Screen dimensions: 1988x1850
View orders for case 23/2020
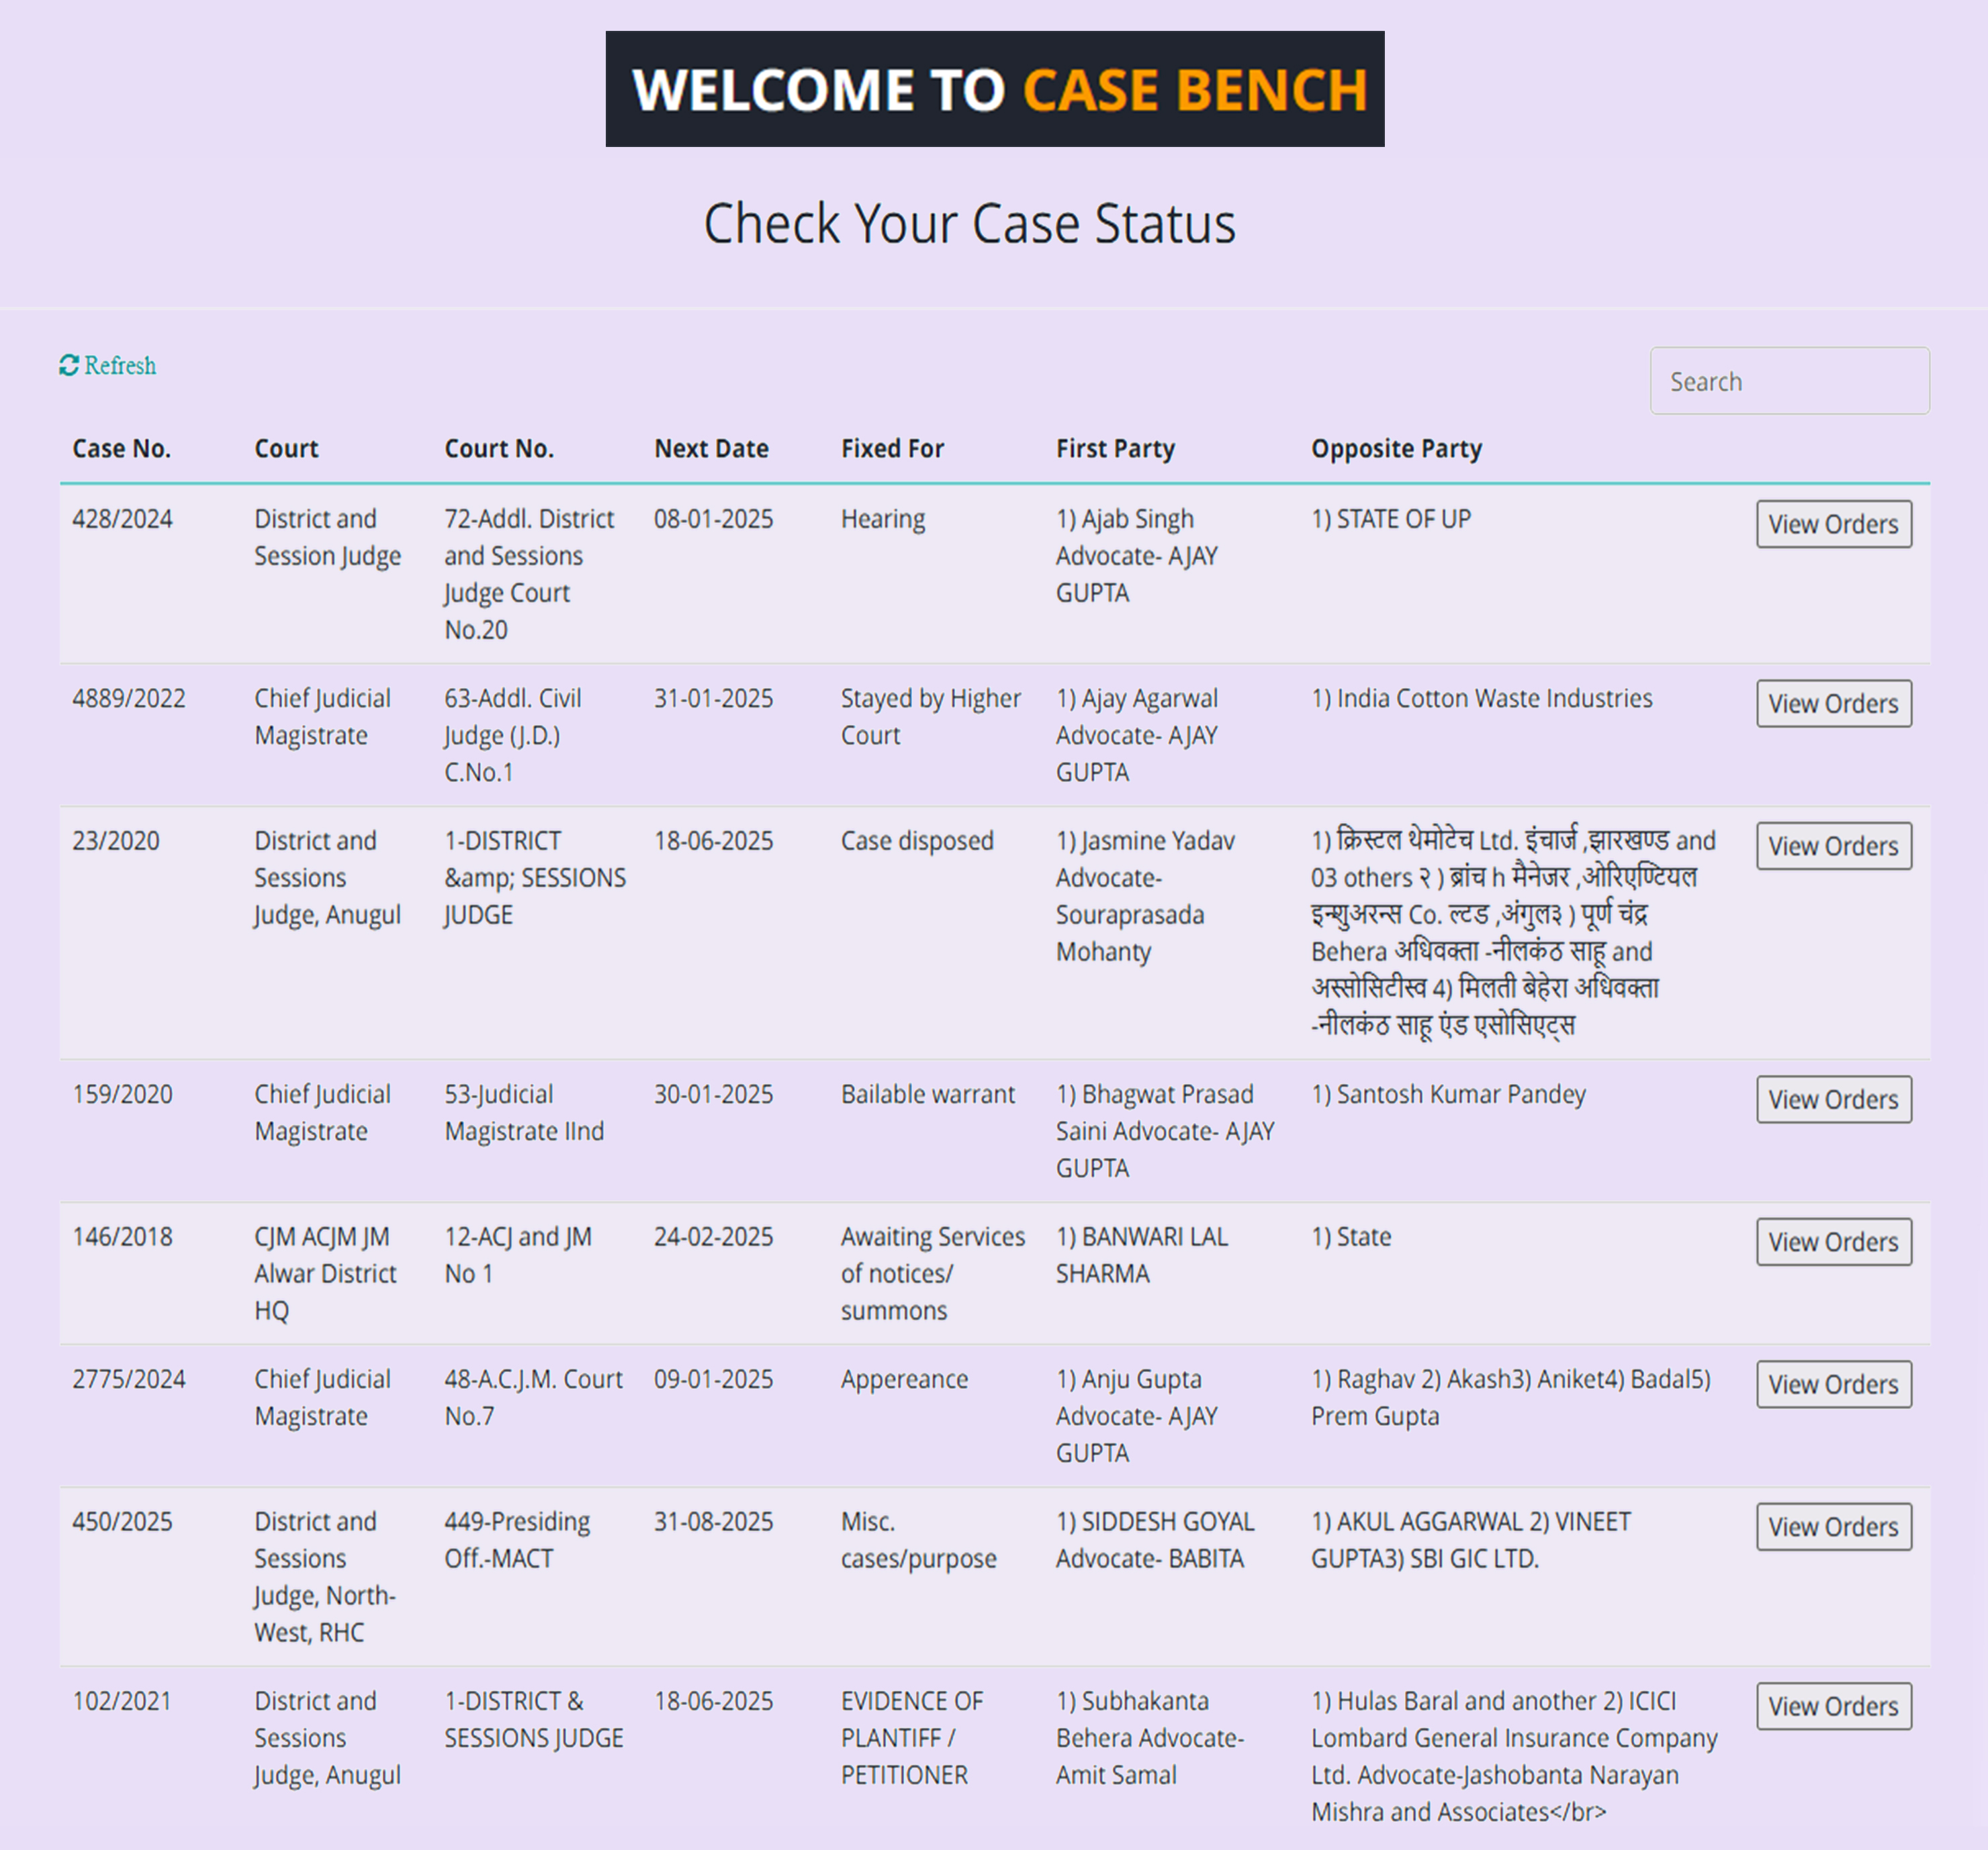point(1832,846)
